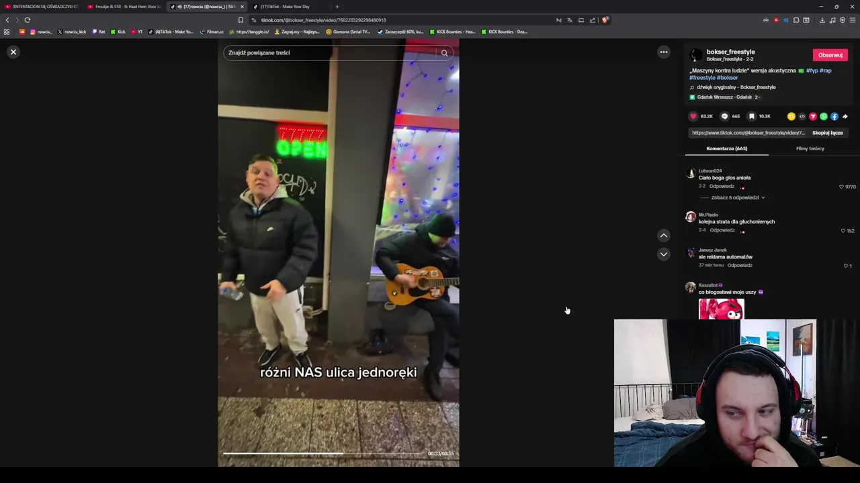Screen dimensions: 860x483
Task: Open the three-dots more options menu
Action: (x=663, y=52)
